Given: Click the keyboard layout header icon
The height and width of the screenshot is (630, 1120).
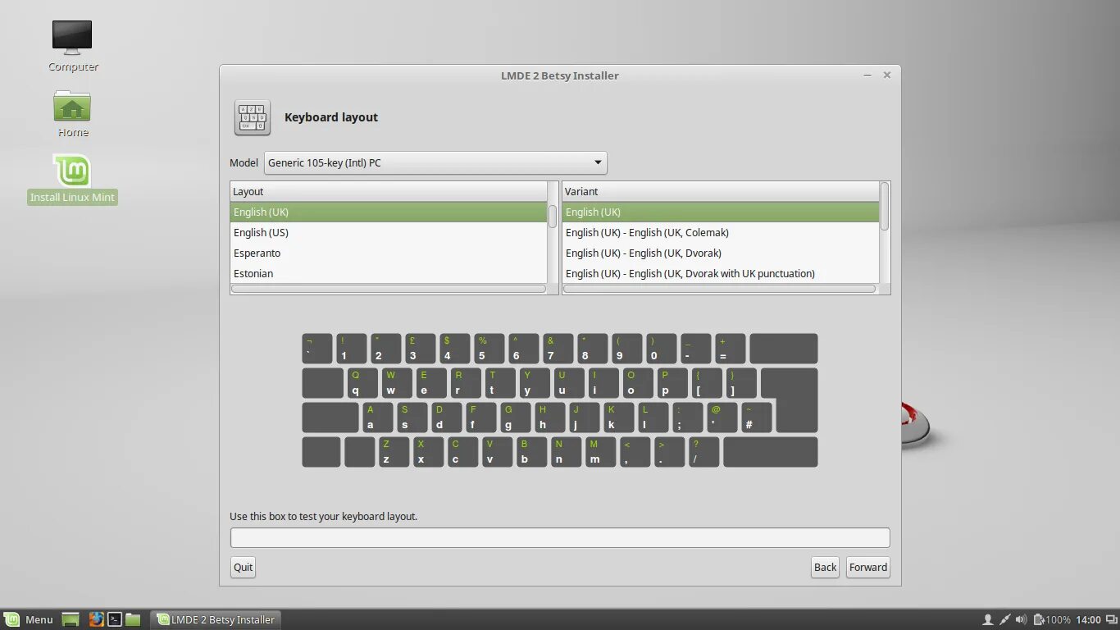Looking at the screenshot, I should [253, 117].
